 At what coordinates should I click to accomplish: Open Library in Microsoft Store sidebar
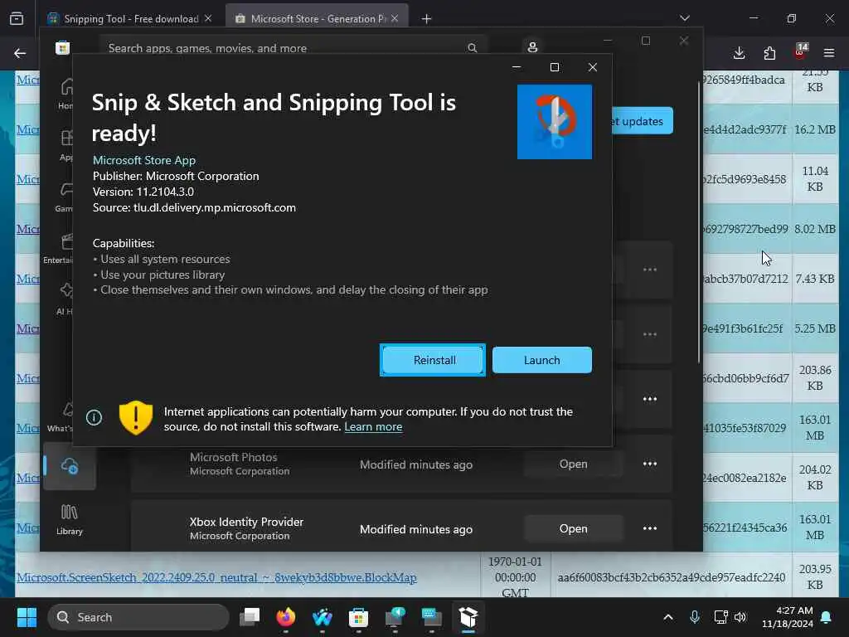point(70,519)
